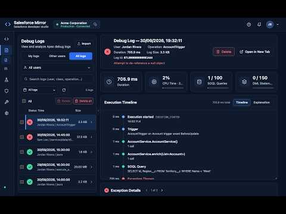Select the Timeline view tab
Image resolution: width=286 pixels, height=214 pixels.
pyautogui.click(x=242, y=102)
